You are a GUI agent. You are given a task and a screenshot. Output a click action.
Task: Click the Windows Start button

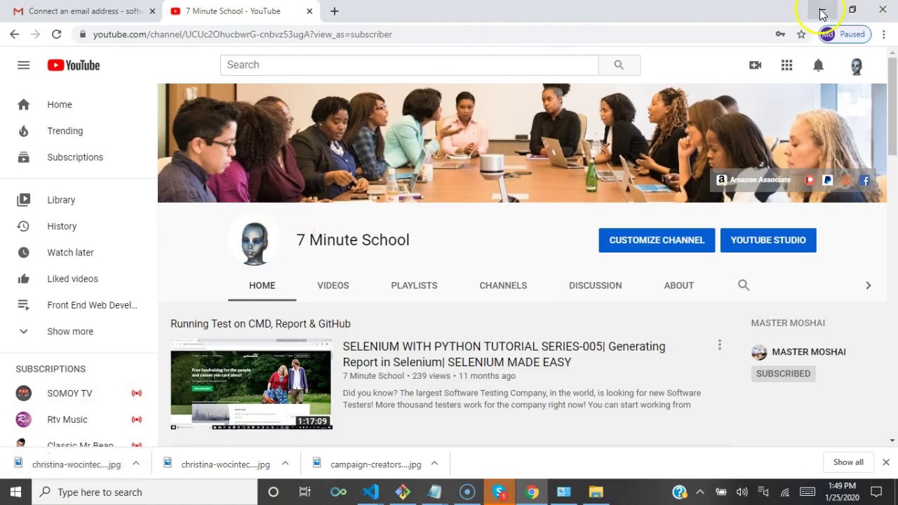(15, 492)
